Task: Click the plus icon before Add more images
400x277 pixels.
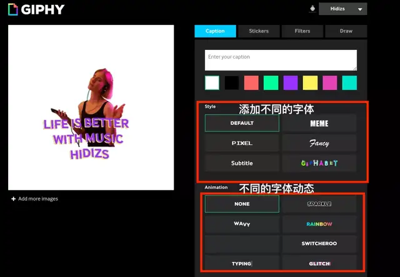Action: click(14, 198)
